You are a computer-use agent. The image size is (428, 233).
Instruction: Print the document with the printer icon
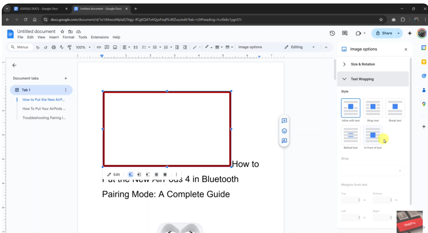[x=54, y=47]
